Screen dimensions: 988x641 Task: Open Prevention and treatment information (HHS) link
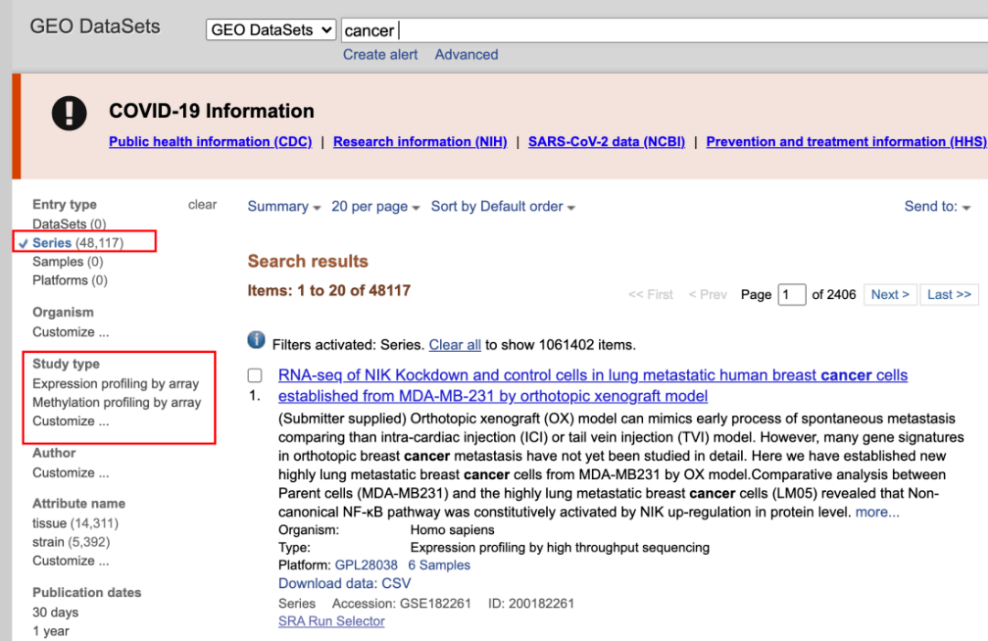pyautogui.click(x=846, y=142)
